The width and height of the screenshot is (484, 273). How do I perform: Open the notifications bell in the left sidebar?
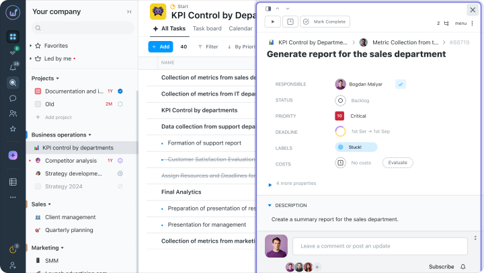point(13,67)
